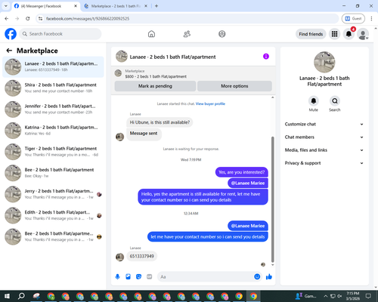
Task: Open the Friends icon in top navigation
Action: pyautogui.click(x=187, y=34)
